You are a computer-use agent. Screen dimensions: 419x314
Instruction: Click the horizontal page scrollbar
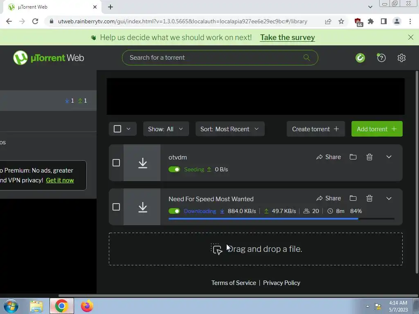tap(238, 296)
